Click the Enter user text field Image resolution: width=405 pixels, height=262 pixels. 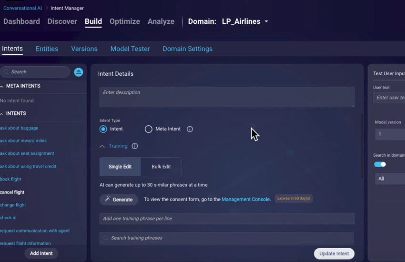coord(389,98)
